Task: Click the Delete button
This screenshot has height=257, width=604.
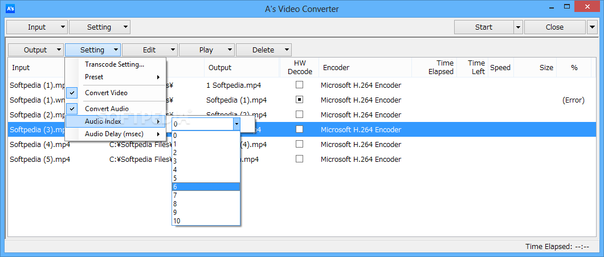Action: tap(263, 50)
